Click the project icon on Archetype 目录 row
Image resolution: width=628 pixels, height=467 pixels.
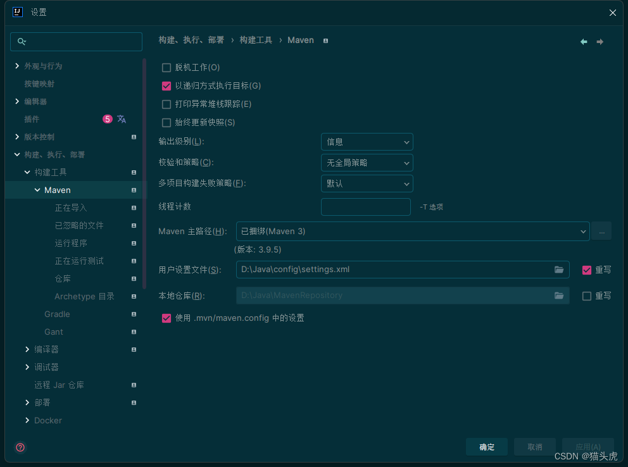[x=134, y=297]
